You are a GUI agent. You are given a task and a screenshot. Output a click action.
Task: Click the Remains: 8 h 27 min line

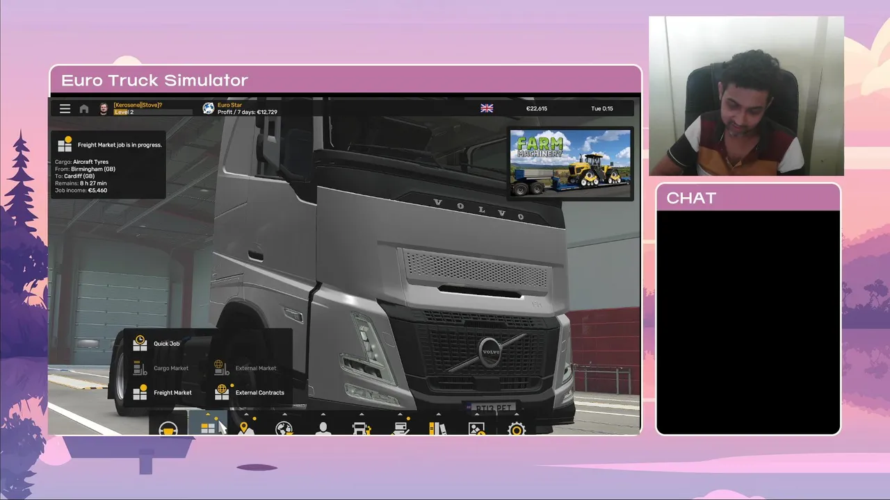81,183
